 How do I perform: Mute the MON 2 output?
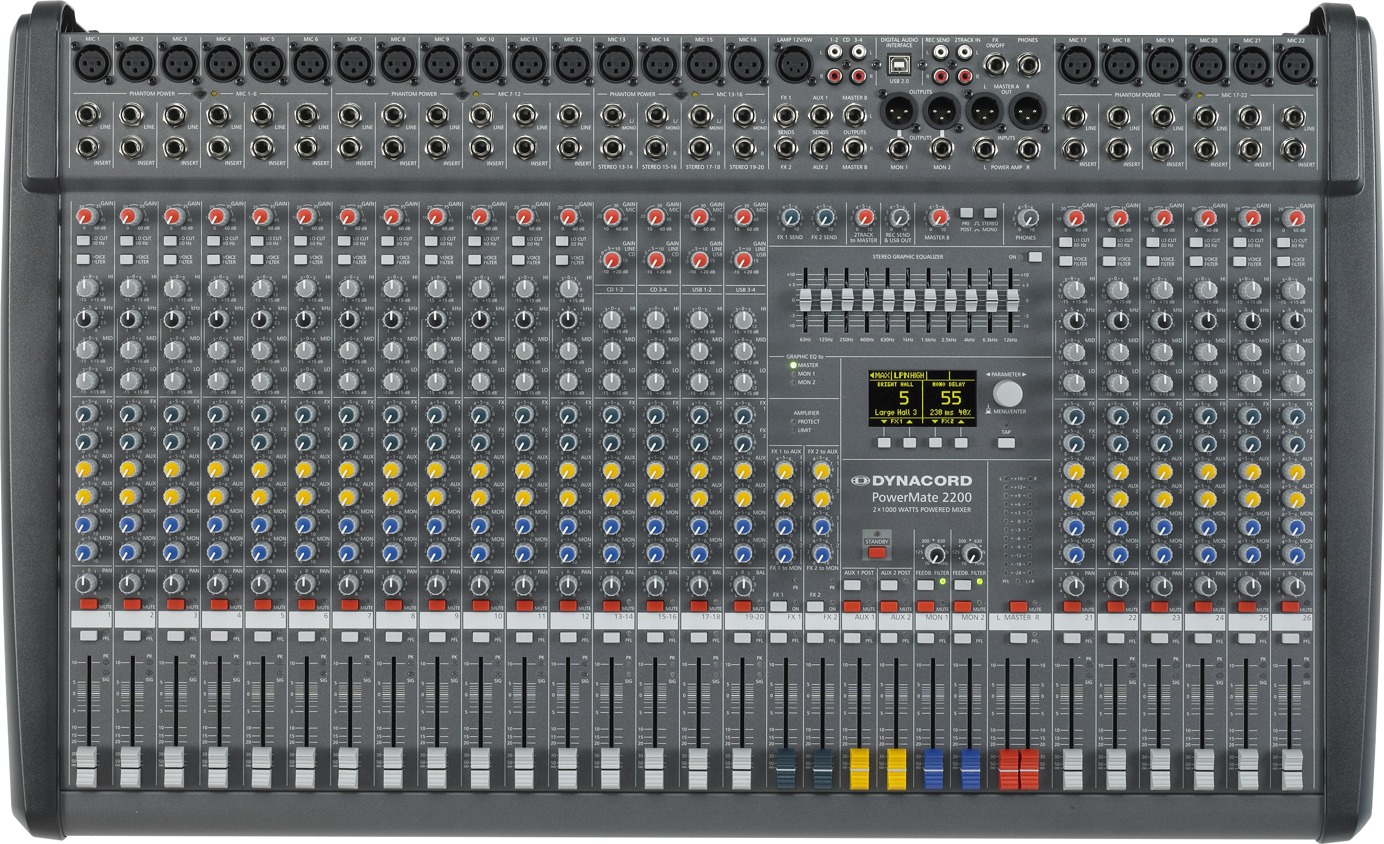pos(963,607)
